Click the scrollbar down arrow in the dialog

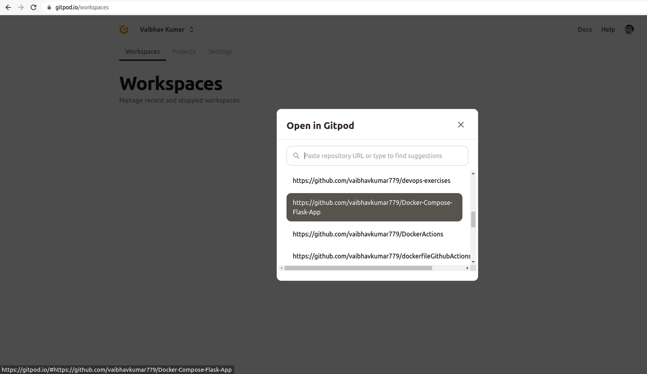coord(473,262)
